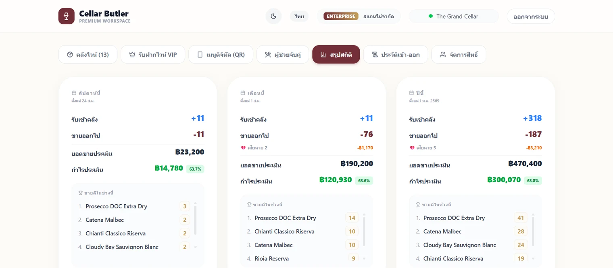613x268 pixels.
Task: Open the ผู้ช่วยจับคู่ pairing tab
Action: [x=283, y=54]
